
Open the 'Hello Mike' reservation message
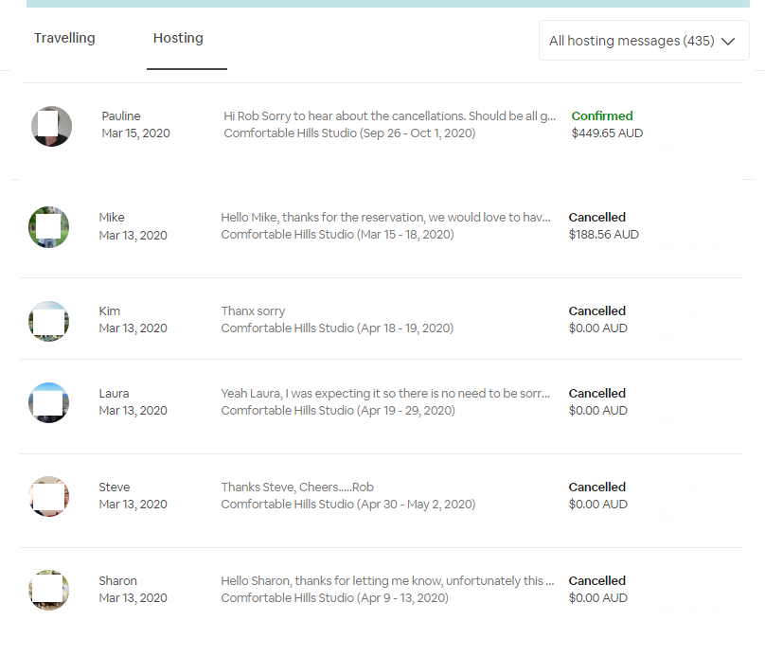pos(384,218)
